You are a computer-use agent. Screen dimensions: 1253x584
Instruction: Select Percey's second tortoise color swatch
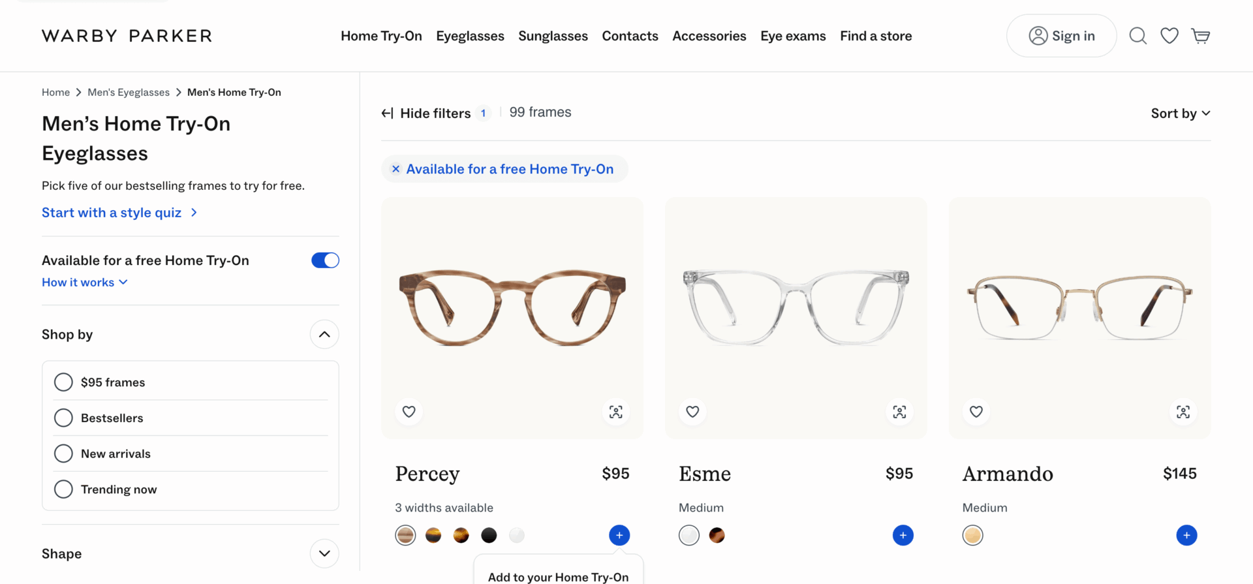pyautogui.click(x=433, y=535)
